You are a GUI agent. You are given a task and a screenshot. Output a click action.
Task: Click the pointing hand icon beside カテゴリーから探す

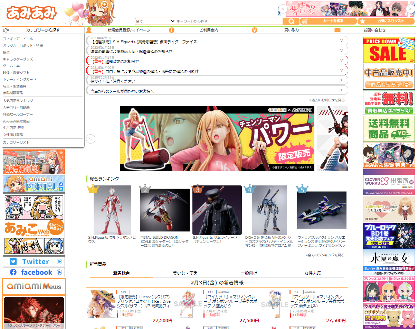[6, 30]
